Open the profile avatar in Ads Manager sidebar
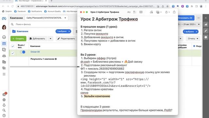The height and width of the screenshot is (118, 209). [x=4, y=27]
